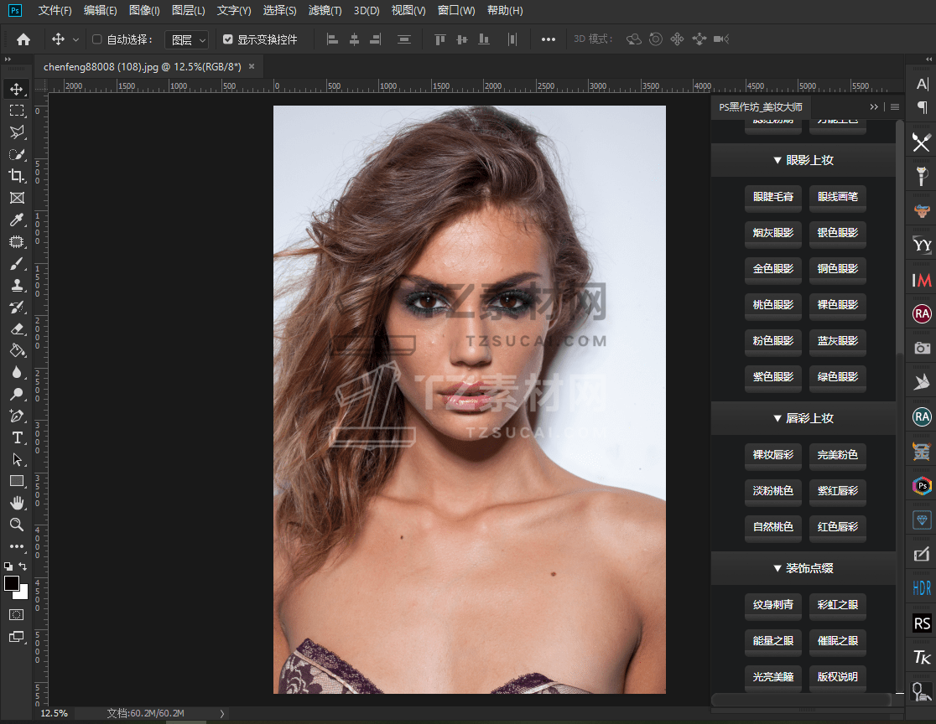This screenshot has width=936, height=724.
Task: Pick the Clone Stamp tool
Action: click(x=17, y=285)
